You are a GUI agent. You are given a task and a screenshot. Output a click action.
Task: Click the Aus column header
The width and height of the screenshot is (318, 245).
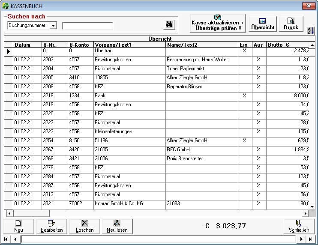tap(259, 45)
